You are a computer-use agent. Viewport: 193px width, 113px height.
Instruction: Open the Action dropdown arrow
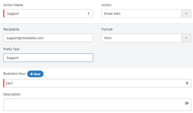pyautogui.click(x=186, y=14)
